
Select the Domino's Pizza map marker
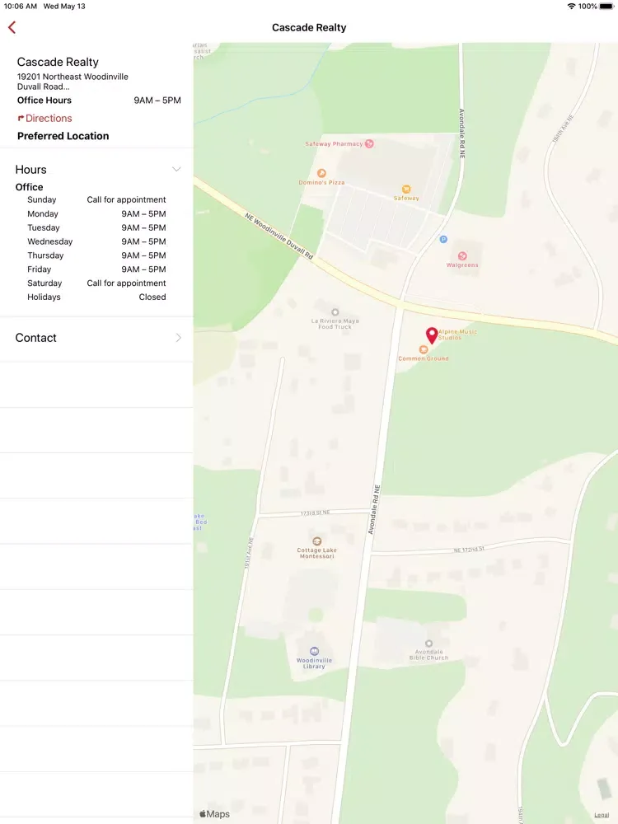point(321,173)
